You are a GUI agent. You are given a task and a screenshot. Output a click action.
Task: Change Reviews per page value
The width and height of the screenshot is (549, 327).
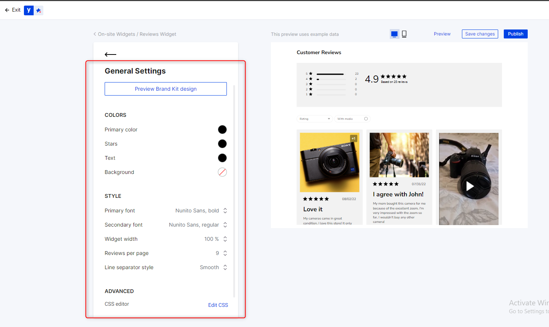click(221, 253)
